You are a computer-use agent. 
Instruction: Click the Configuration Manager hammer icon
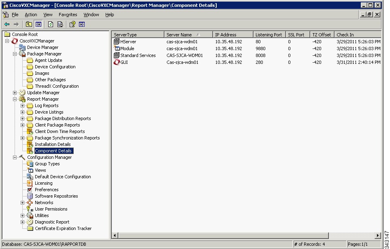22,157
